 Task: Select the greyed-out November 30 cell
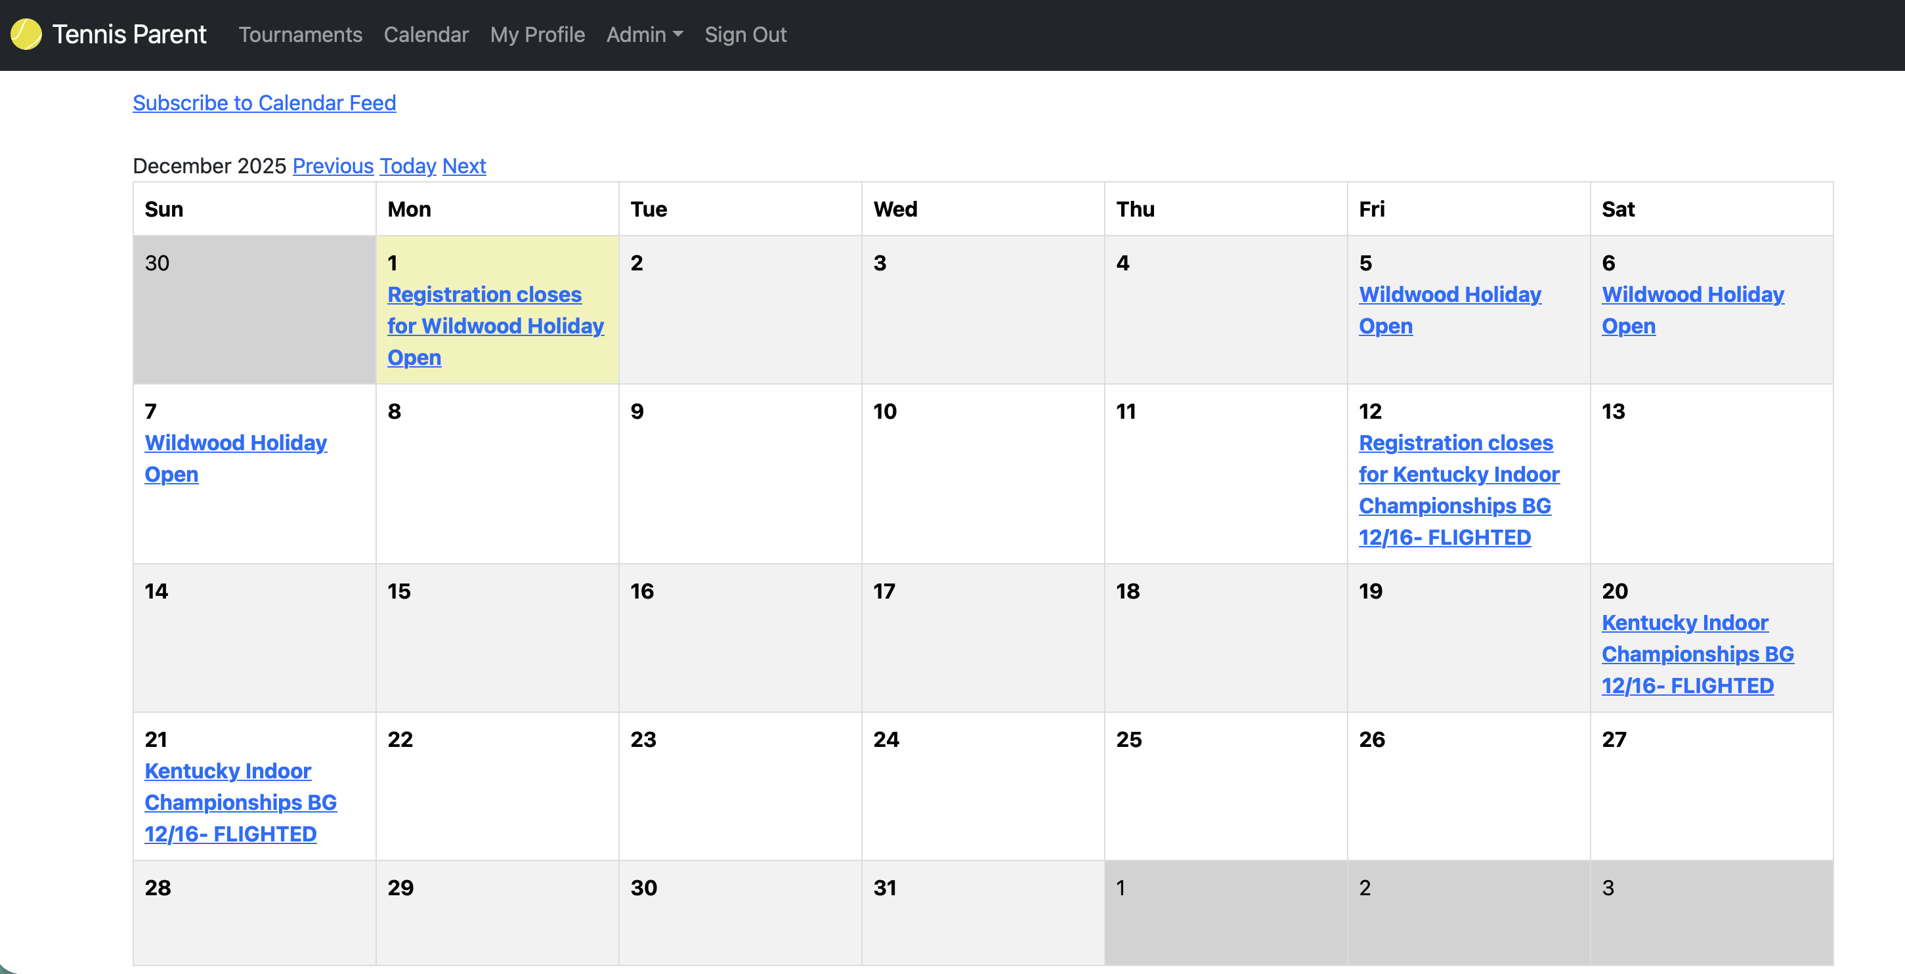pyautogui.click(x=253, y=309)
